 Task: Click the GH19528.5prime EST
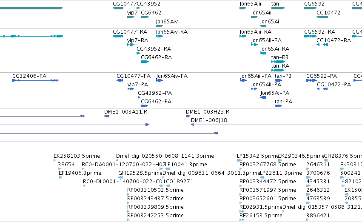[x=120, y=177]
